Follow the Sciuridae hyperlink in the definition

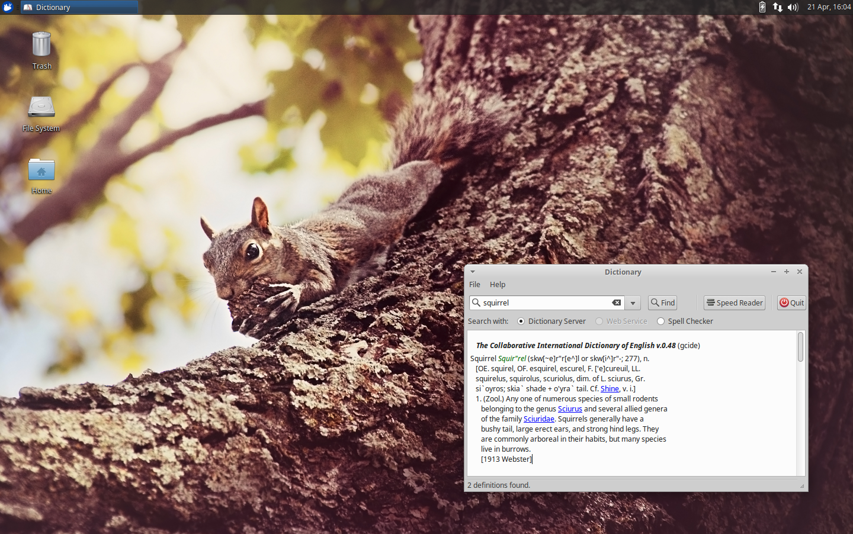coord(538,419)
